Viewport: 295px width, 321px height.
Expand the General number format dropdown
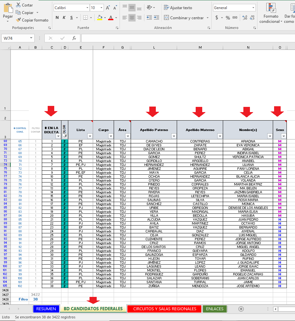coord(253,8)
